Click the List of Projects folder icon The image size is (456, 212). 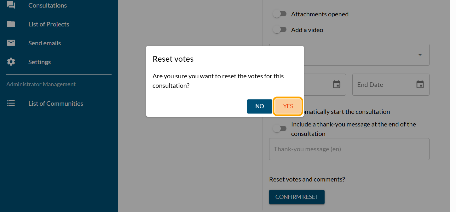pyautogui.click(x=11, y=24)
